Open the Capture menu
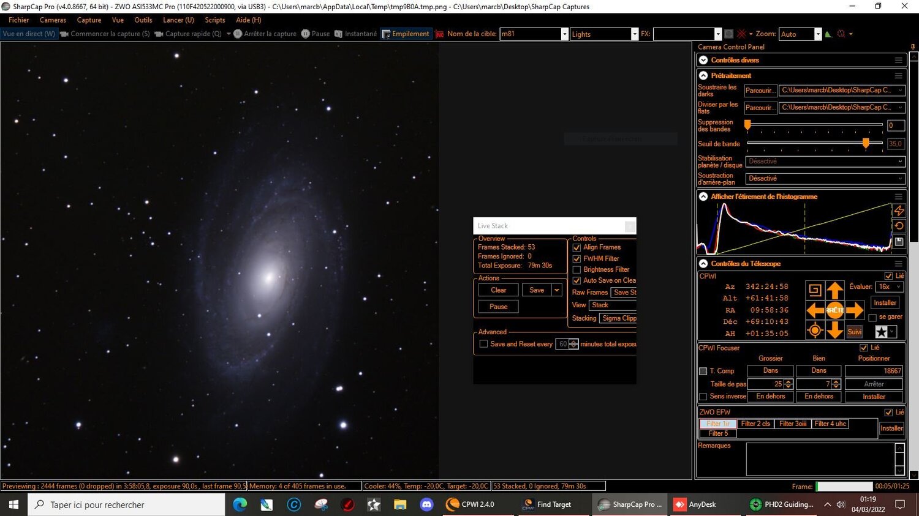 click(x=89, y=20)
